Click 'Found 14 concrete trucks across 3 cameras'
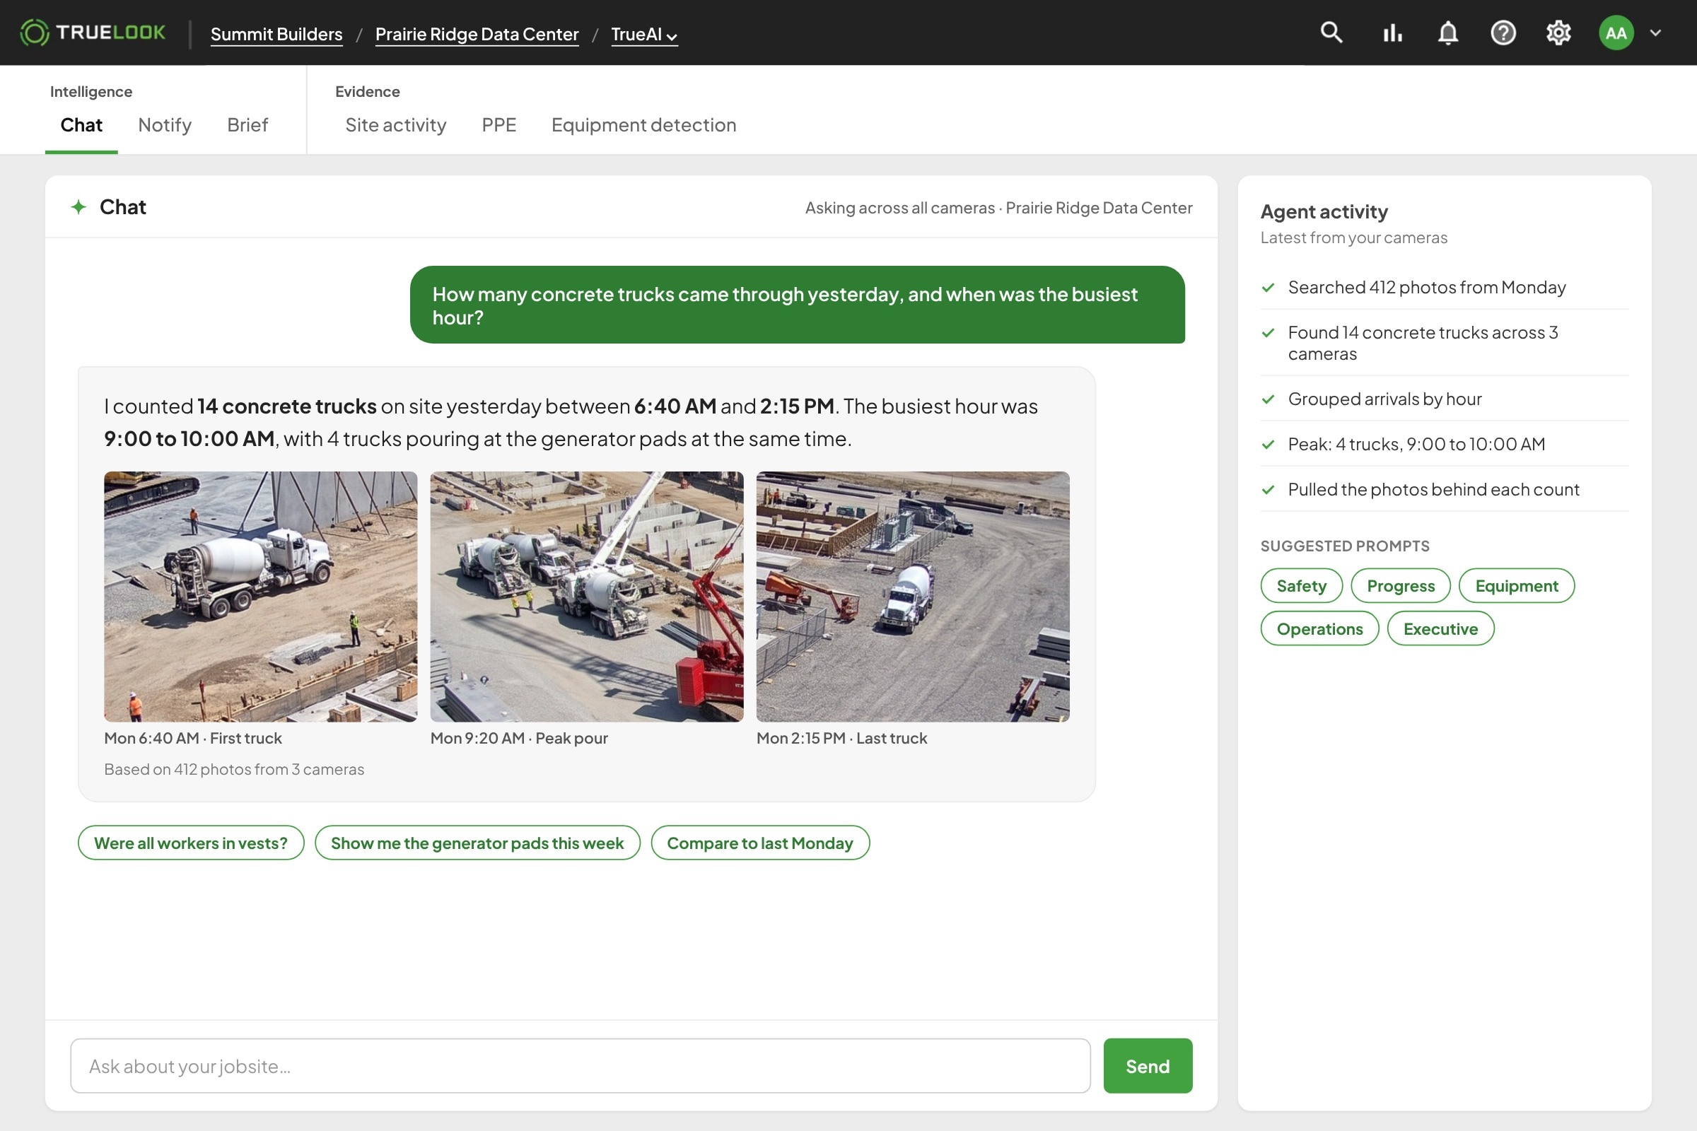The image size is (1697, 1131). click(1444, 343)
